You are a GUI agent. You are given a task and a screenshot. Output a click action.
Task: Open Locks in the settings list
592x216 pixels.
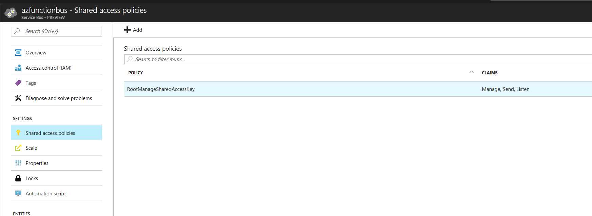[x=56, y=178]
